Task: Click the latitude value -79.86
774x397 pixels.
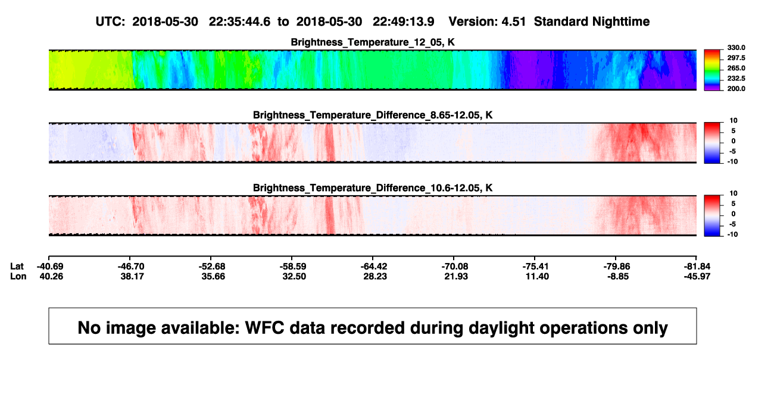Action: 617,265
